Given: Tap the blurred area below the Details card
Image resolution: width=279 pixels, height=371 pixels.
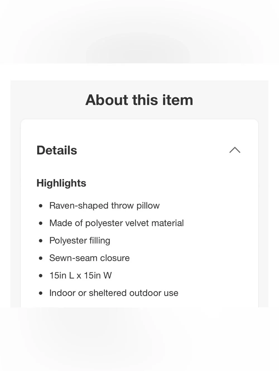Looking at the screenshot, I should (139, 339).
